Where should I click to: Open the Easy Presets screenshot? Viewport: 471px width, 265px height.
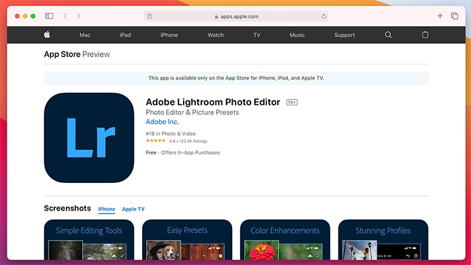click(x=187, y=239)
